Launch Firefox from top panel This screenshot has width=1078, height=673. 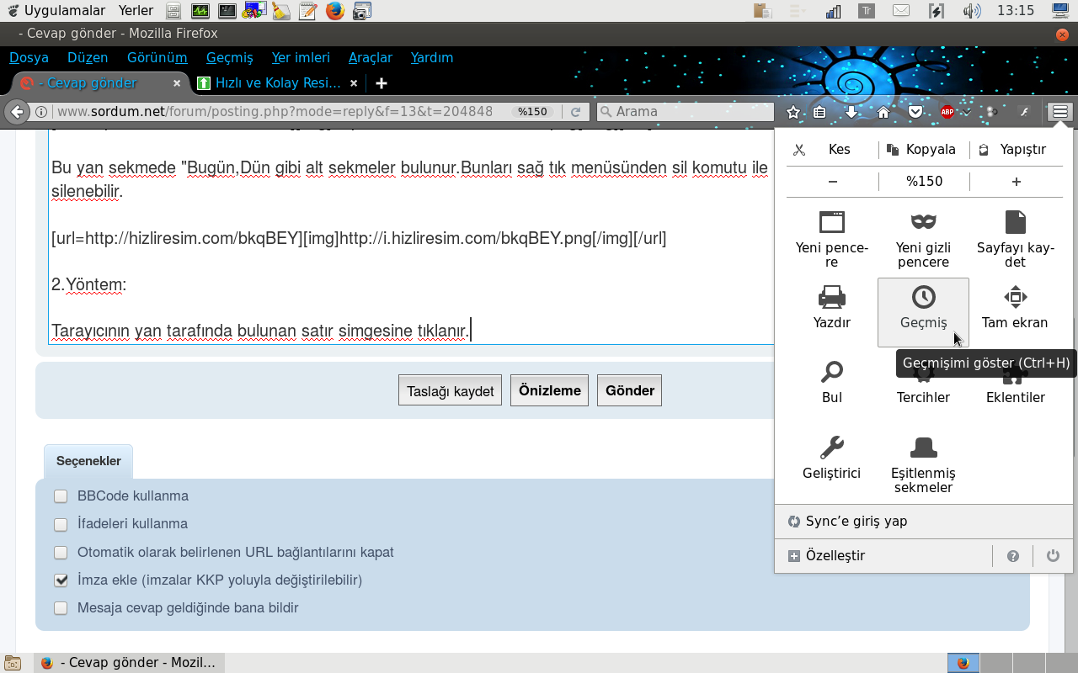pos(335,11)
